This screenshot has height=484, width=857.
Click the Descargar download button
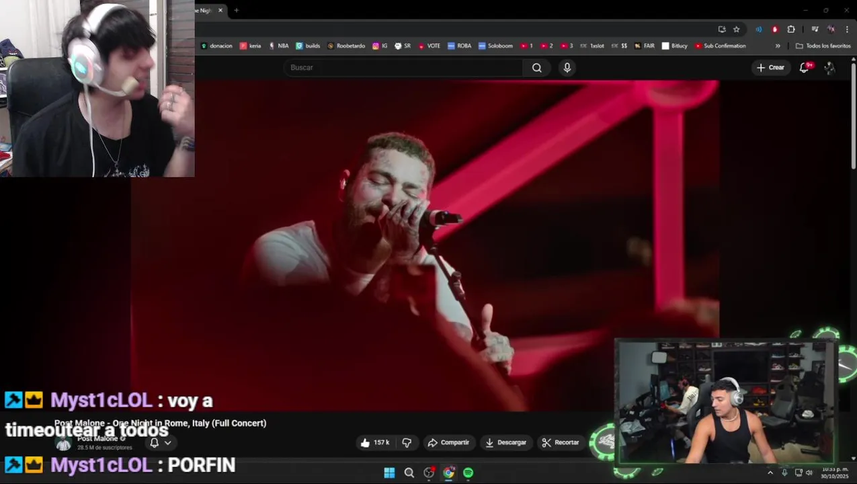(506, 442)
